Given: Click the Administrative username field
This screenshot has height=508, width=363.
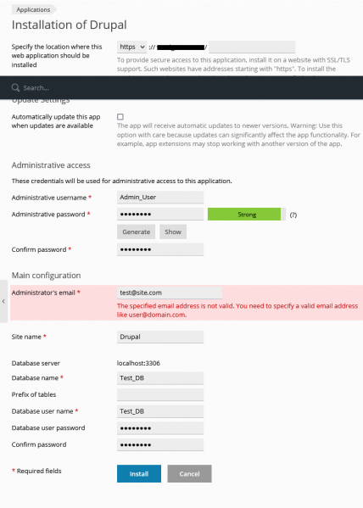Looking at the screenshot, I should [160, 198].
